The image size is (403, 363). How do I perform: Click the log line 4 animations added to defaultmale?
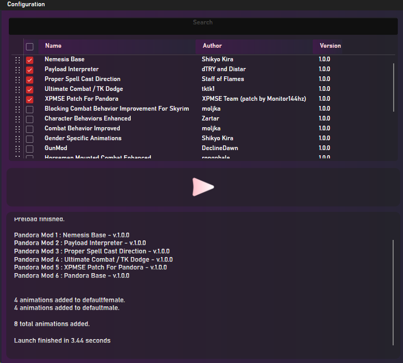pyautogui.click(x=67, y=307)
